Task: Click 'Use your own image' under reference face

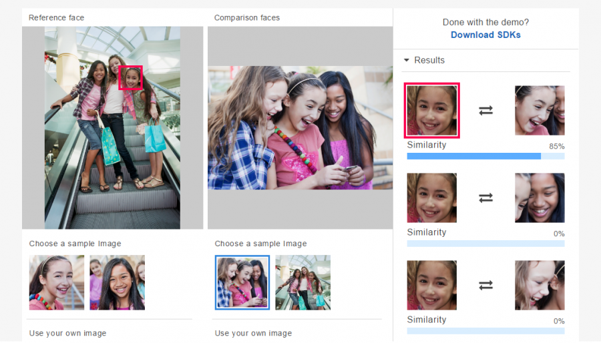Action: click(68, 333)
